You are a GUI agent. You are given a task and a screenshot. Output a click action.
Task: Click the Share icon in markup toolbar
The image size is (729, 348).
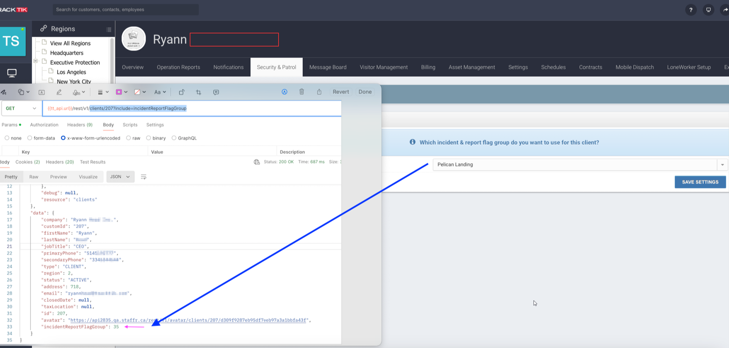pyautogui.click(x=319, y=92)
